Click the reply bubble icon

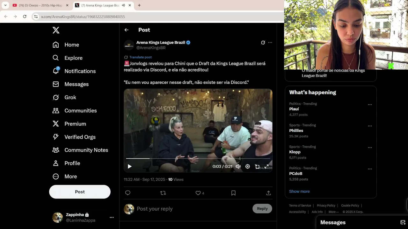[128, 193]
